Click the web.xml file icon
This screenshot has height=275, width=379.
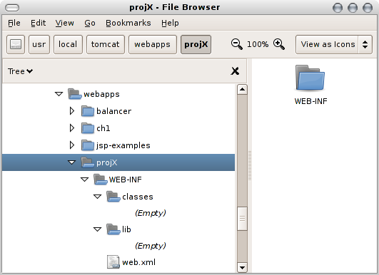tap(113, 262)
